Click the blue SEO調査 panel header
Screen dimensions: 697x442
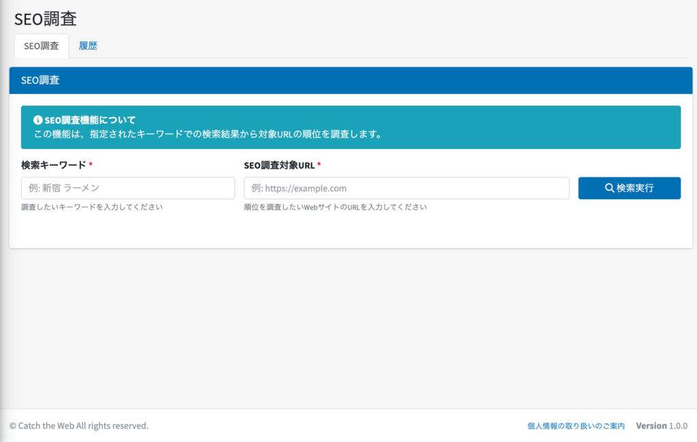pos(351,80)
